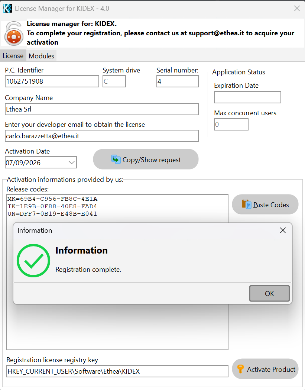Open the Modules tab
Image resolution: width=305 pixels, height=390 pixels.
tap(41, 56)
